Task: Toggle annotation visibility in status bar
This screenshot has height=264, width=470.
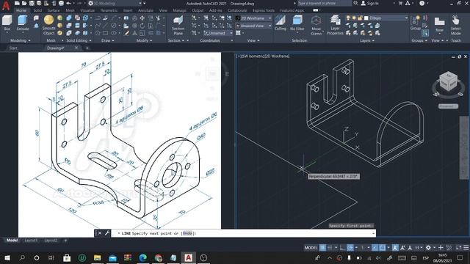Action: [x=395, y=248]
